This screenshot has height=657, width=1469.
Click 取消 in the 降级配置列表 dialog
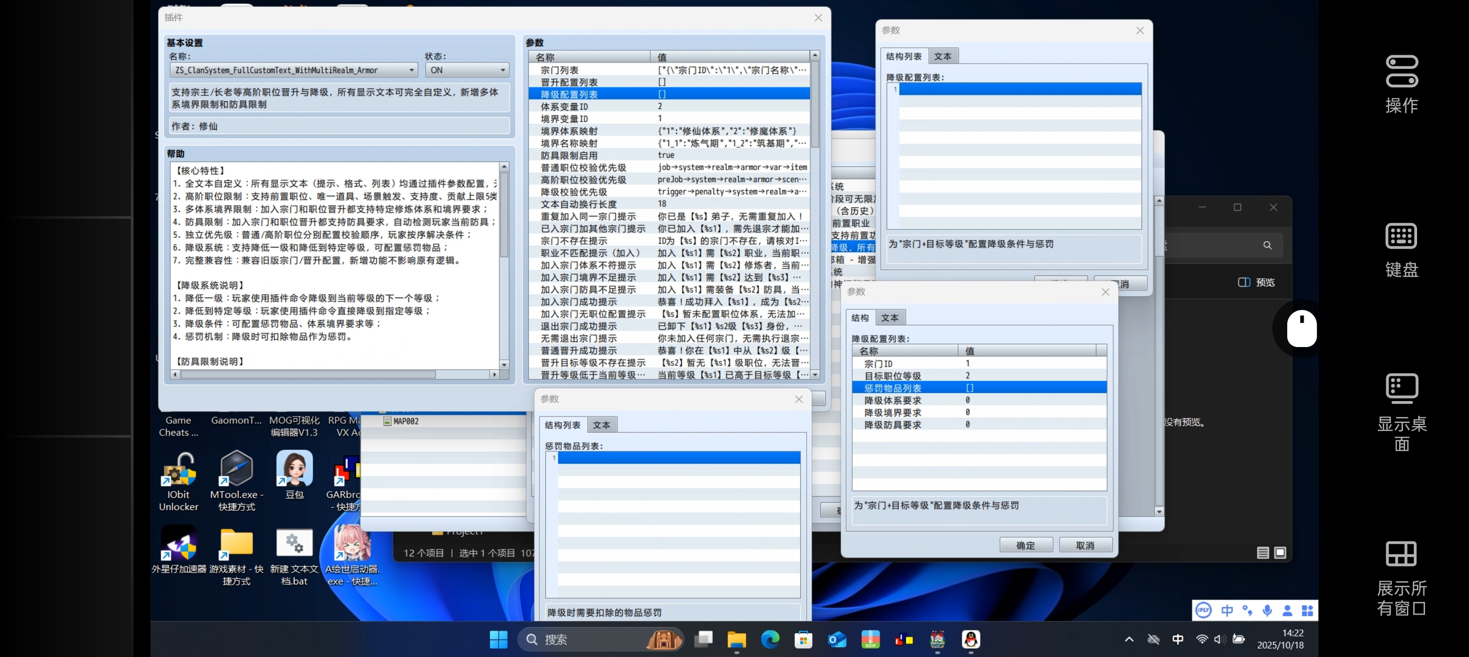[1085, 545]
